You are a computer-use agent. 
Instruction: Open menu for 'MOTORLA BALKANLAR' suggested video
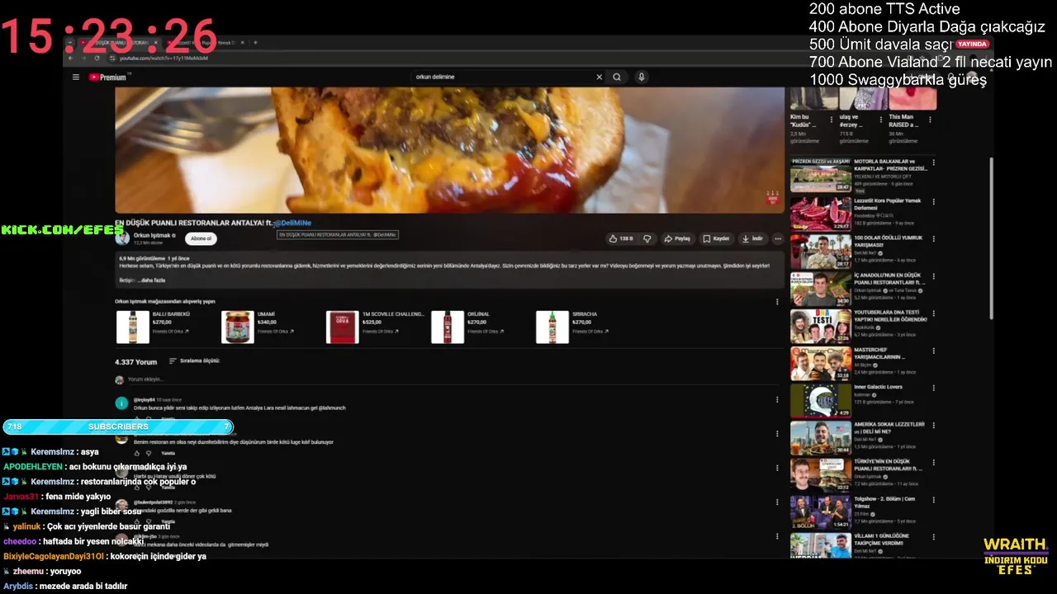[934, 163]
